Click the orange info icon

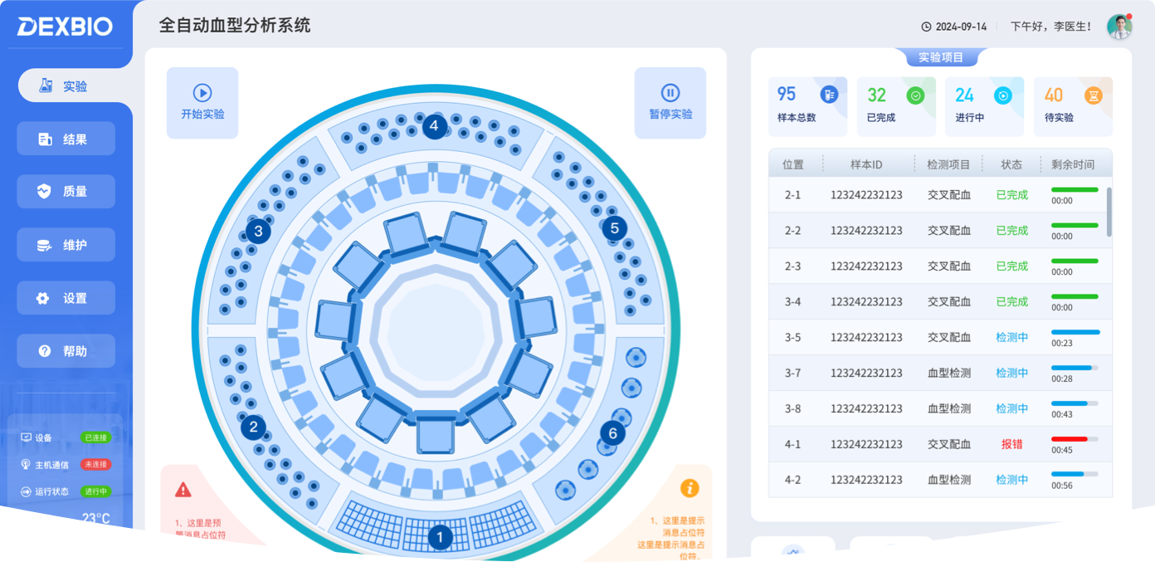pyautogui.click(x=689, y=488)
